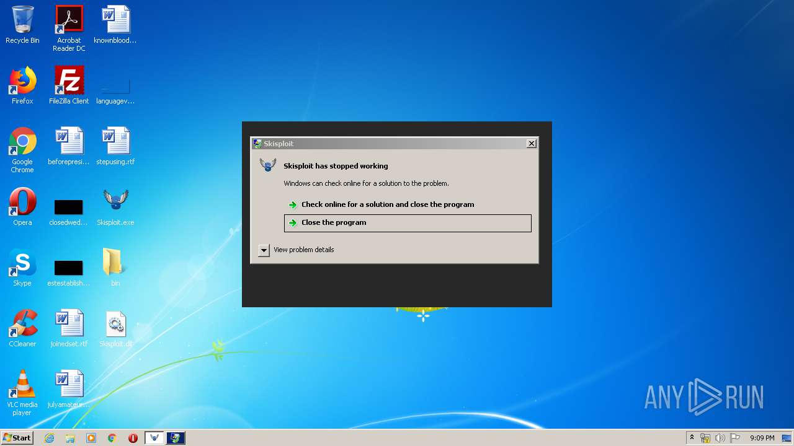794x446 pixels.
Task: Open the volume speaker tray icon
Action: coord(720,438)
